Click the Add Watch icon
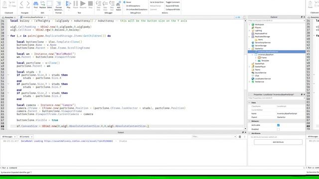The width and height of the screenshot is (319, 179). pyautogui.click(x=119, y=3)
